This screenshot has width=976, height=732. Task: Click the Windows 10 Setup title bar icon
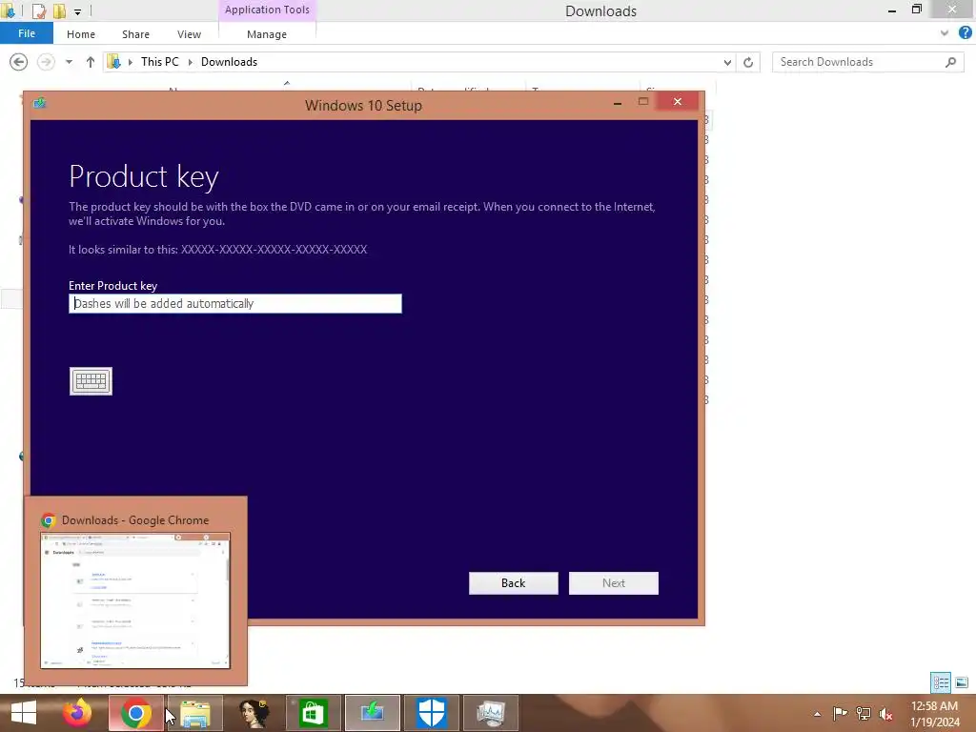[40, 103]
